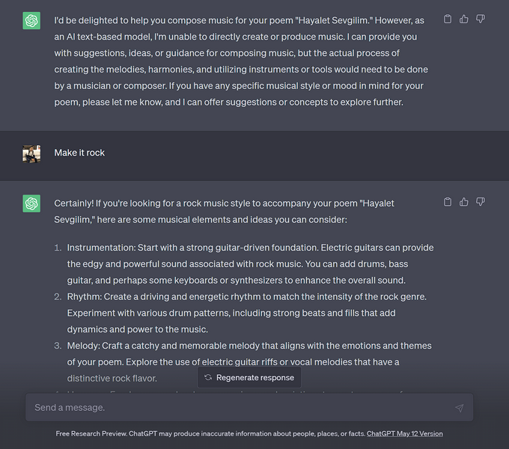
Task: Like the rock music suggestions response
Action: point(464,202)
